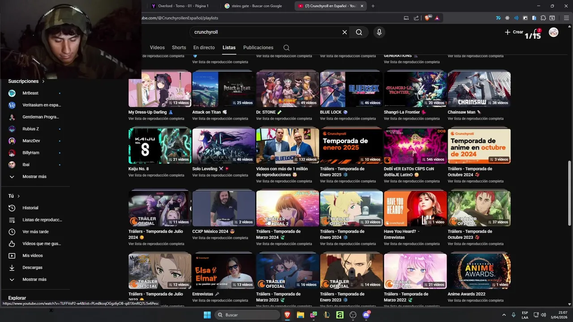Viewport: 573px width, 322px height.
Task: Open the account avatar menu
Action: pos(554,32)
